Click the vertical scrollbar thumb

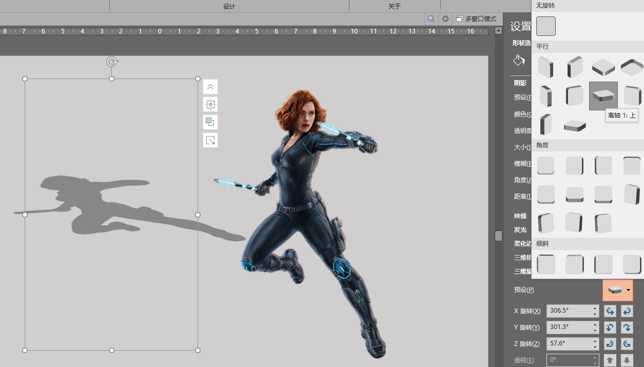point(498,236)
